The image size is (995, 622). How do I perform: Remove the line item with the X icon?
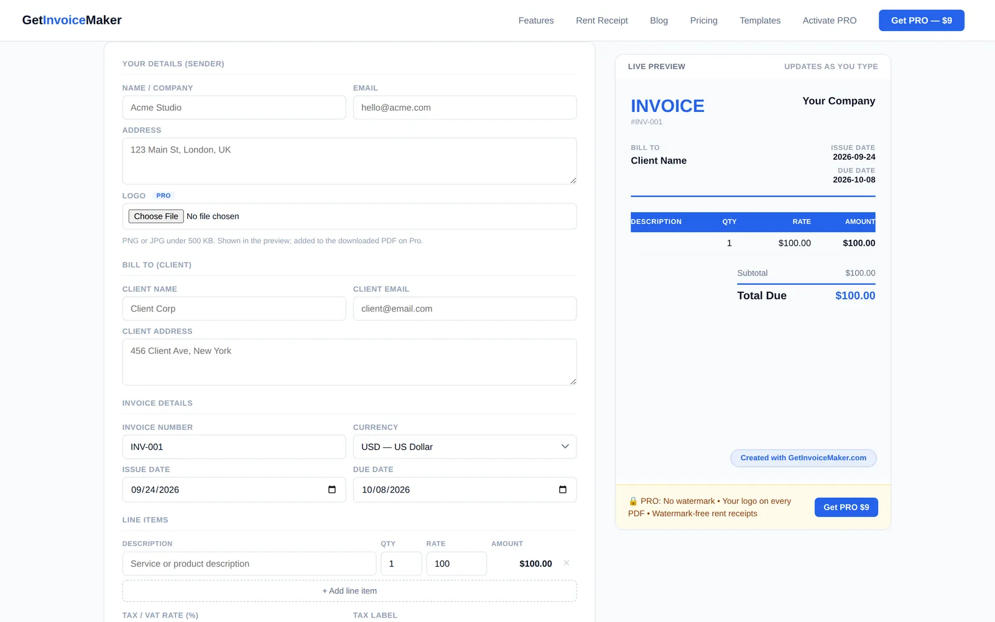pyautogui.click(x=567, y=563)
